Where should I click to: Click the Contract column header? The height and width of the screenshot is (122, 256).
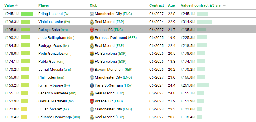(x=157, y=5)
